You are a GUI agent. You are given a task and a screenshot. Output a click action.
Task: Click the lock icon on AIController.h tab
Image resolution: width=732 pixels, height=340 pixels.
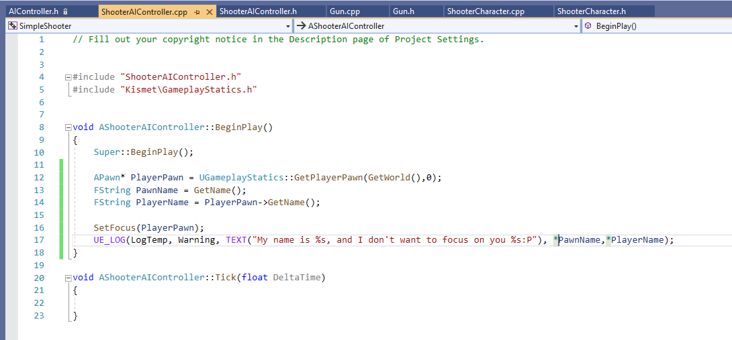pyautogui.click(x=65, y=11)
